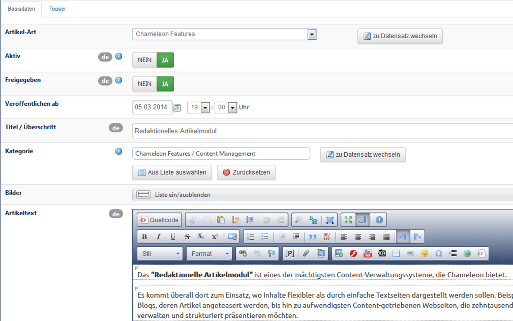Insert a bulleted list
The height and width of the screenshot is (321, 513).
pyautogui.click(x=265, y=236)
